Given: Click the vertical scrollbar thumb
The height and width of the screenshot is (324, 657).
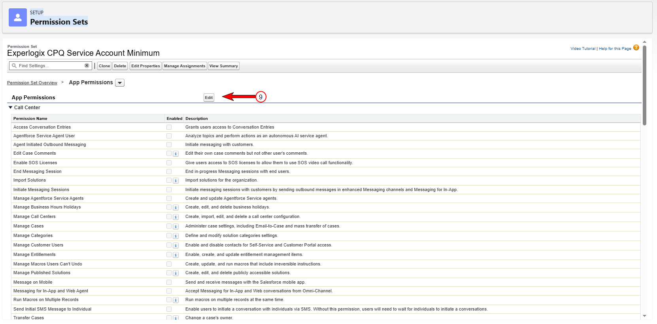Looking at the screenshot, I should (645, 85).
